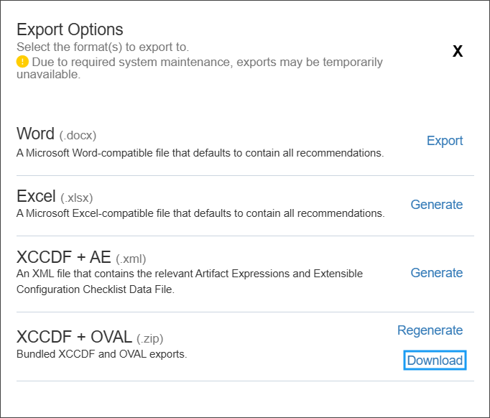The image size is (490, 418).
Task: Click the Export link for Word
Action: (x=445, y=141)
